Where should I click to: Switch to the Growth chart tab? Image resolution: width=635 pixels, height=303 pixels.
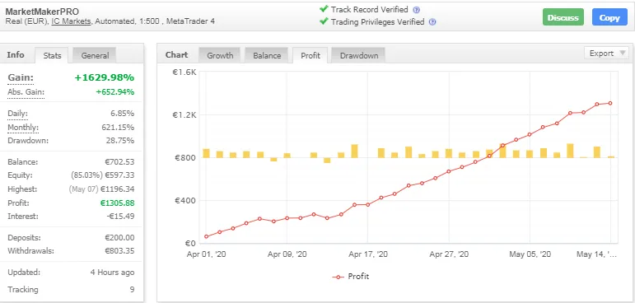point(220,55)
